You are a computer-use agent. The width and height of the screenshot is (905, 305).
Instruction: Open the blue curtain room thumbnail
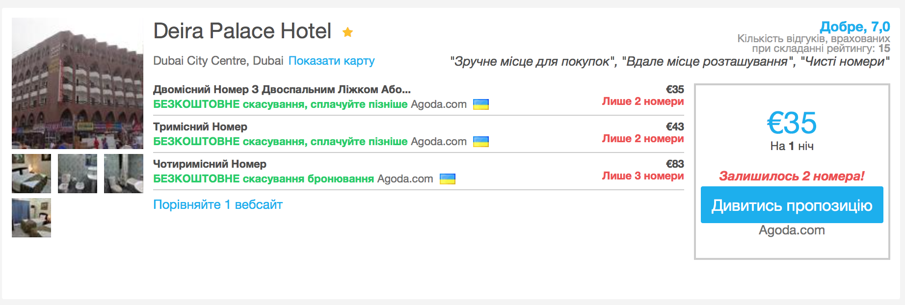click(x=31, y=218)
